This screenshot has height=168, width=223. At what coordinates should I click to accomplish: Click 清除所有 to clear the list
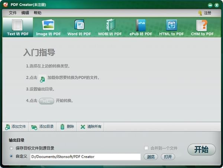[x=91, y=127]
